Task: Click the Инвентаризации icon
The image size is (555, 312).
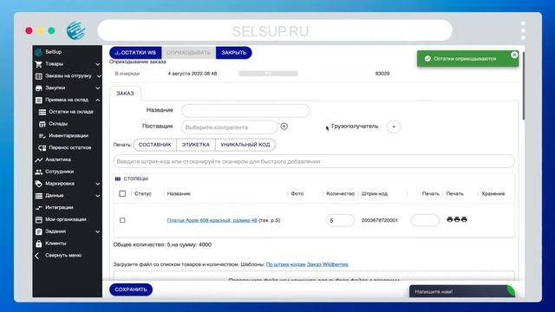Action: pyautogui.click(x=42, y=136)
